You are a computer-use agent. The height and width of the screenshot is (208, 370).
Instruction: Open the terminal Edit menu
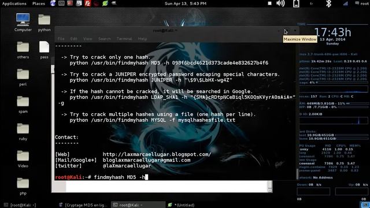click(73, 39)
